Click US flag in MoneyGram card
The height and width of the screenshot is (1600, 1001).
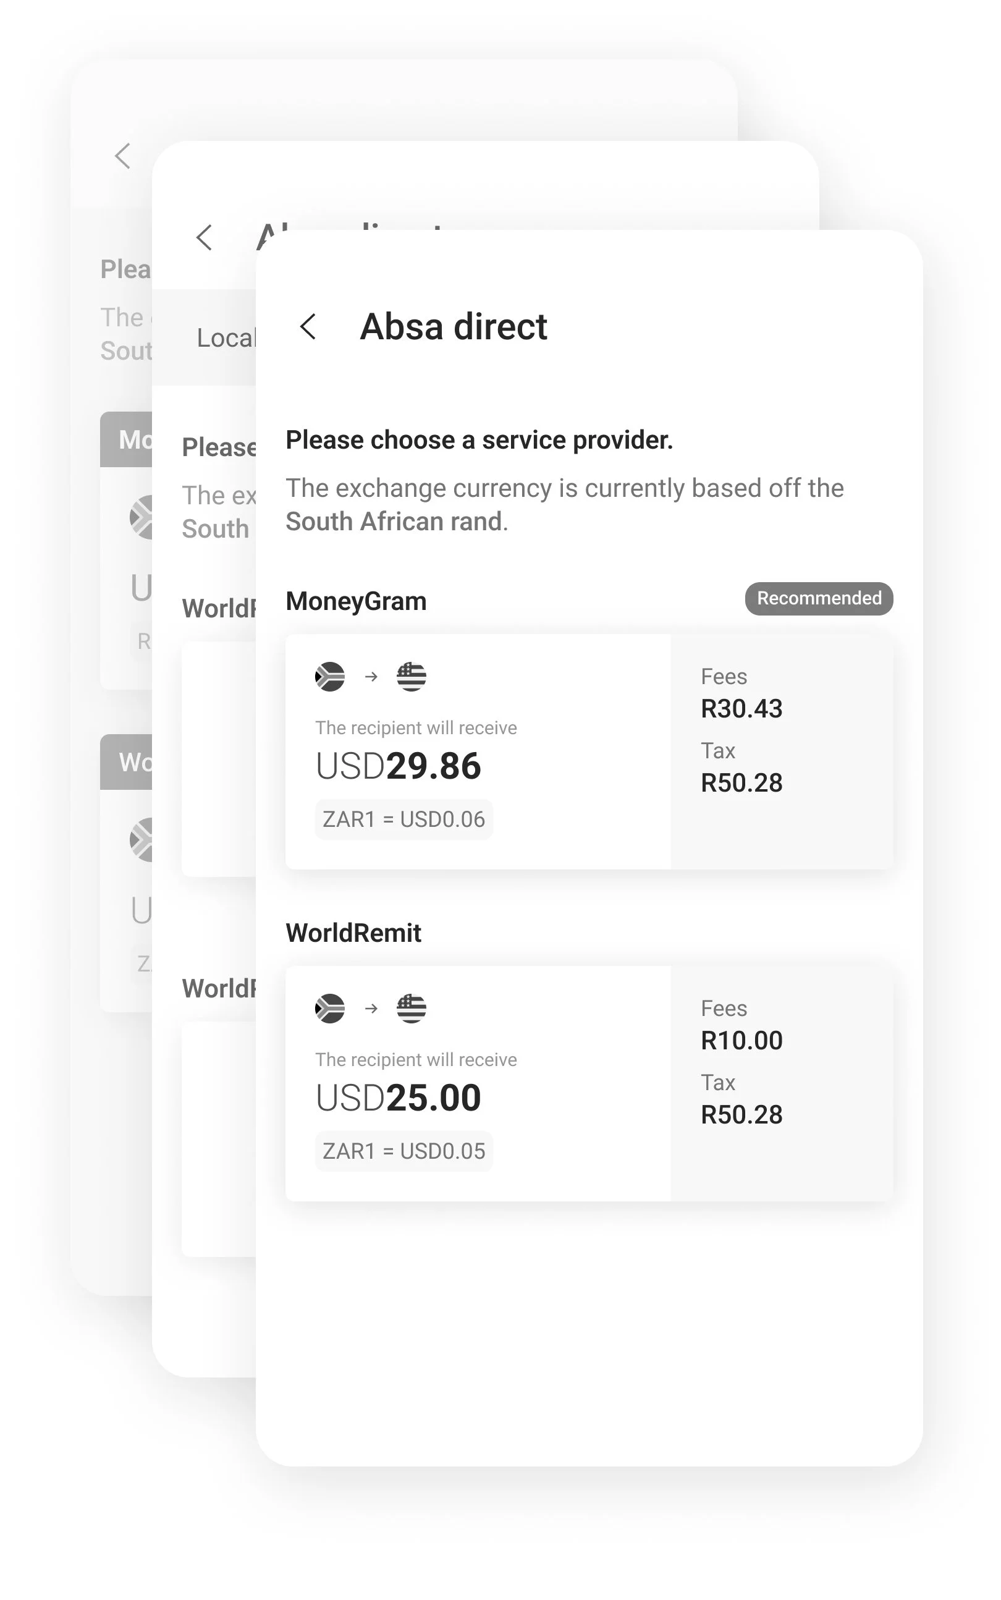tap(411, 677)
